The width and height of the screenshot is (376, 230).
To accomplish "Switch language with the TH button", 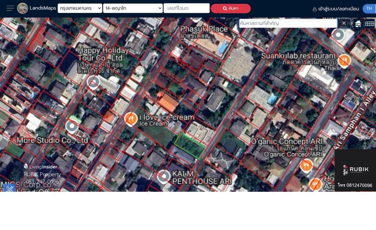I will coord(369,8).
